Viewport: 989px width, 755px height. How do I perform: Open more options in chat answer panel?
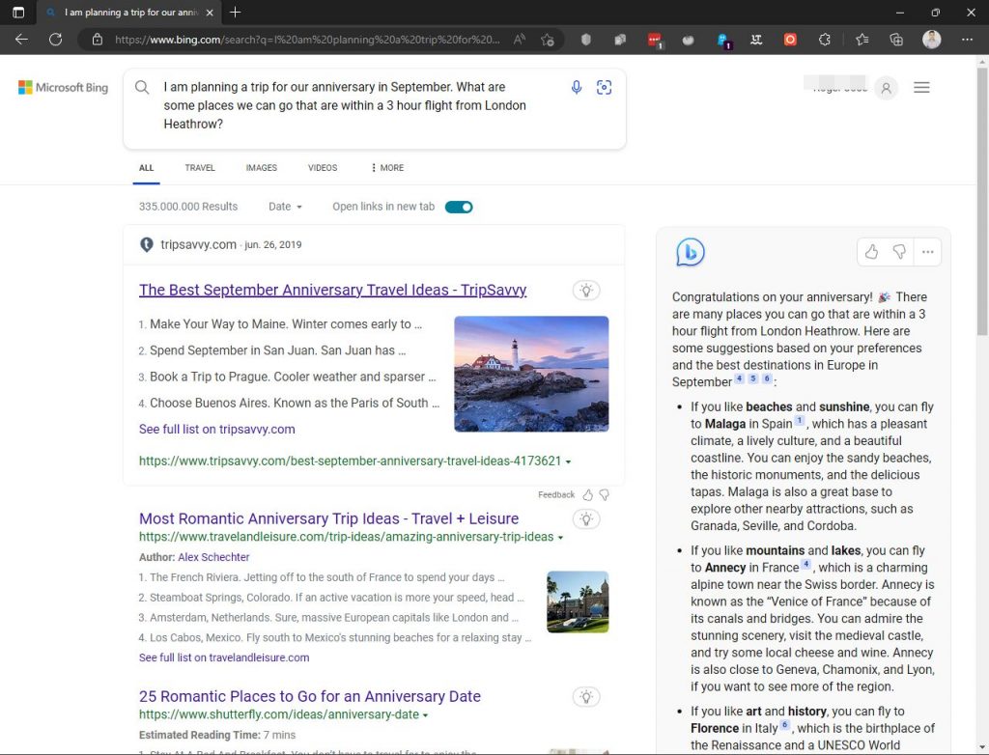click(x=927, y=252)
